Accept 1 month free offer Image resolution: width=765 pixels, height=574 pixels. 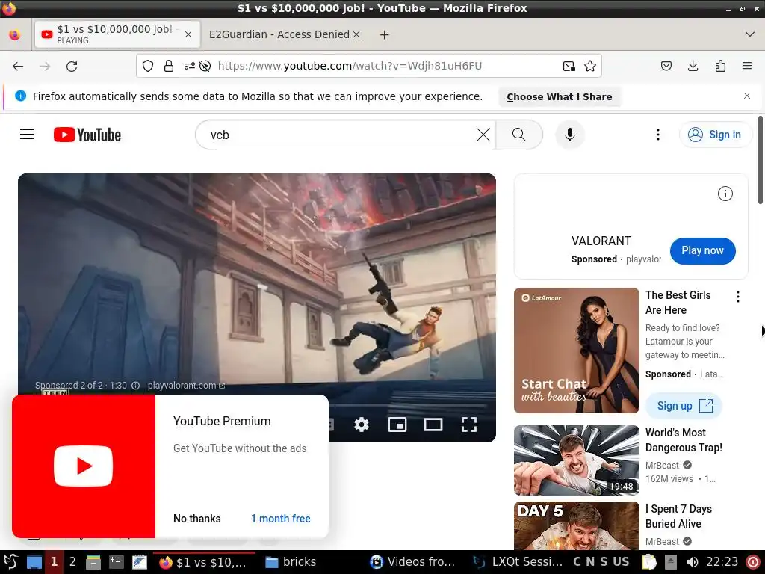(281, 519)
